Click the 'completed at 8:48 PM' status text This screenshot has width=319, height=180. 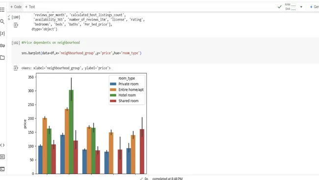167,179
